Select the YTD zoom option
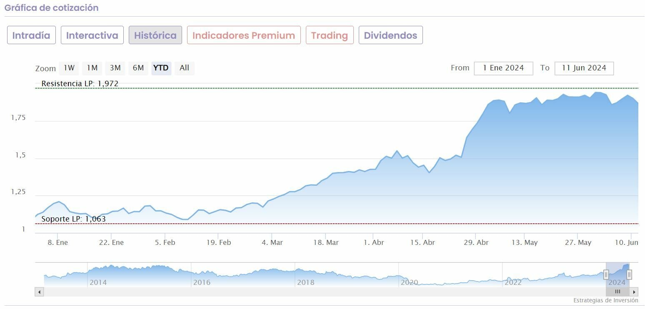The image size is (645, 309). coord(161,68)
